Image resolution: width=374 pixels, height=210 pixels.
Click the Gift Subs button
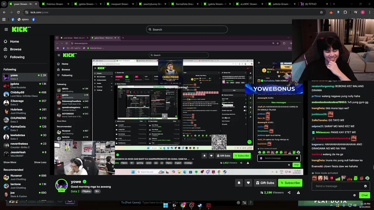265,183
